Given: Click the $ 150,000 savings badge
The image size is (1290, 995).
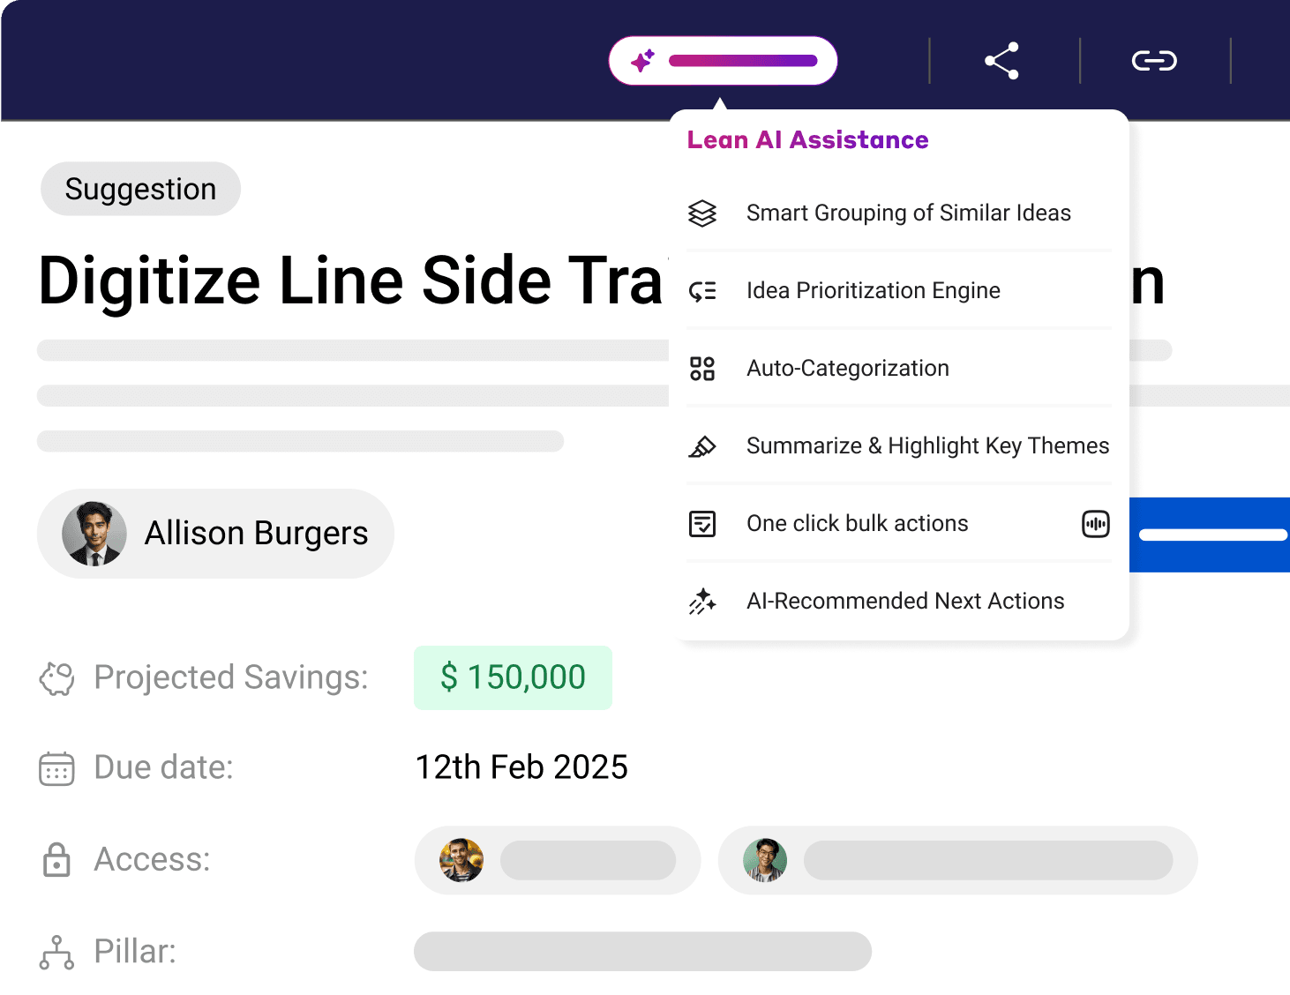Looking at the screenshot, I should pyautogui.click(x=513, y=677).
